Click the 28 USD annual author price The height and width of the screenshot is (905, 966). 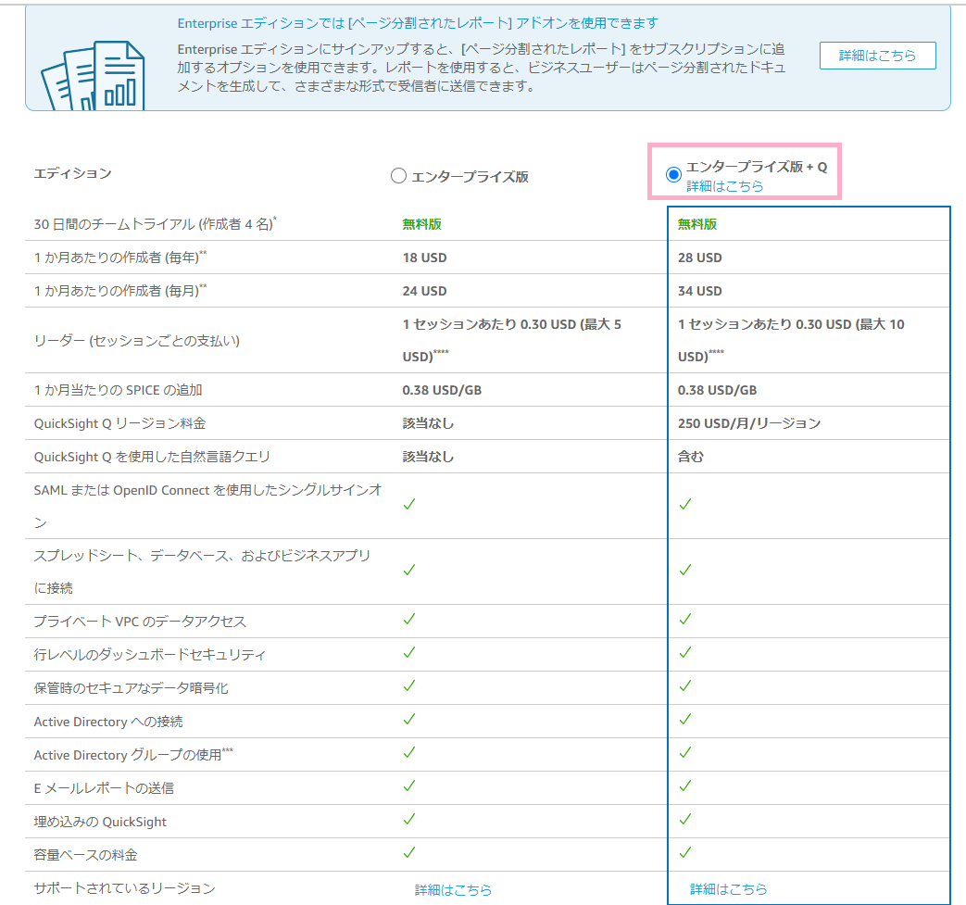coord(700,258)
